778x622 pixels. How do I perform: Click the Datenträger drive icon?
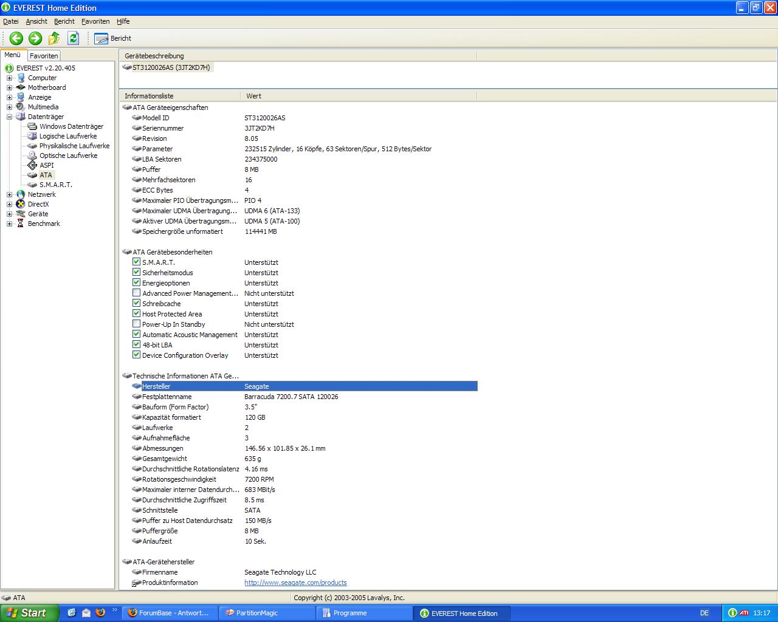coord(21,117)
